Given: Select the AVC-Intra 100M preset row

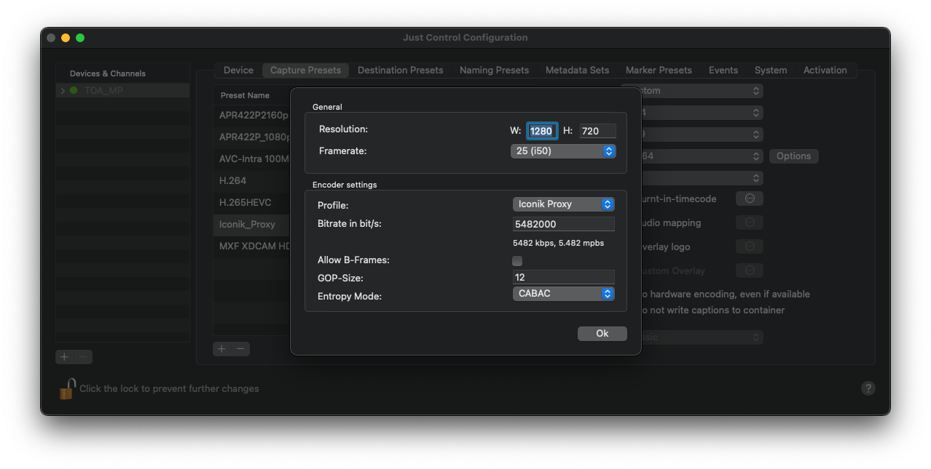Looking at the screenshot, I should pos(251,159).
